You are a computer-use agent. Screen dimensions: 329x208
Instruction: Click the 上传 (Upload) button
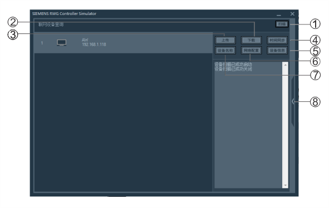[x=225, y=40]
